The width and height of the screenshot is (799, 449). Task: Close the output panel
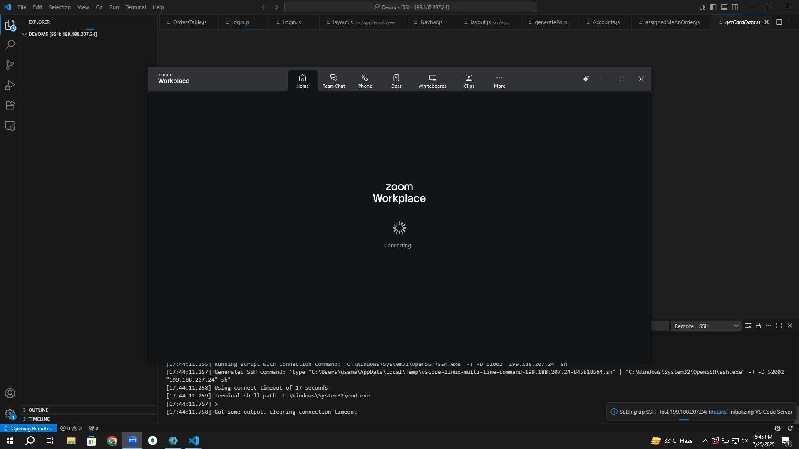coord(790,326)
